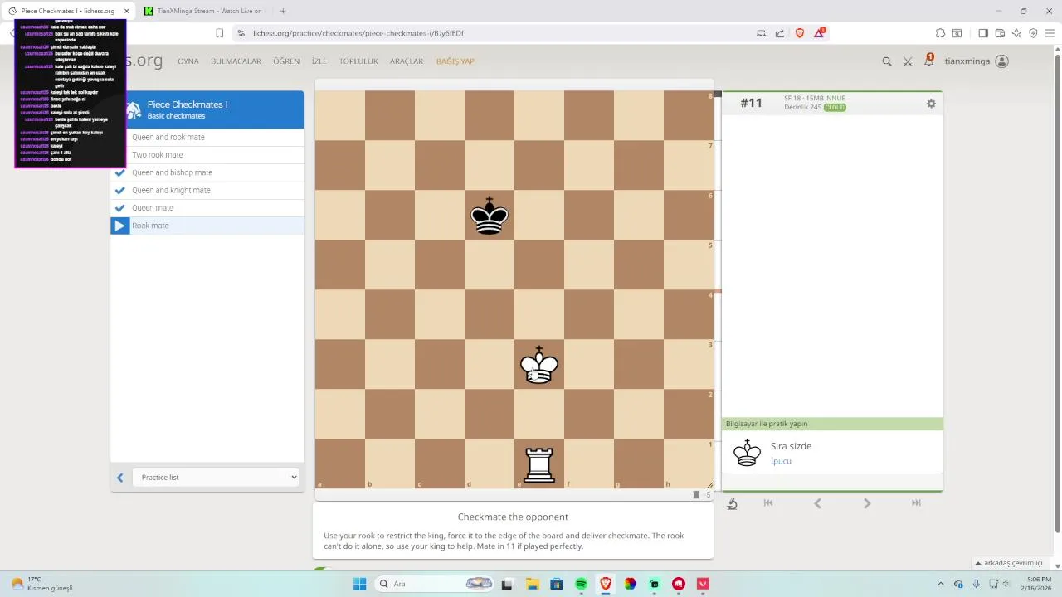Click the analysis microscope icon

pyautogui.click(x=733, y=503)
